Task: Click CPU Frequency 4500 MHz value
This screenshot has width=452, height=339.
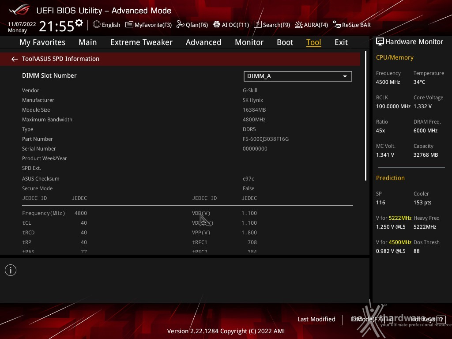Action: click(x=388, y=82)
